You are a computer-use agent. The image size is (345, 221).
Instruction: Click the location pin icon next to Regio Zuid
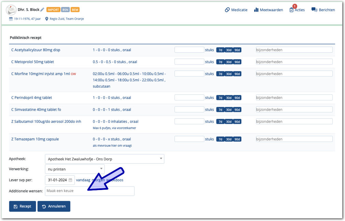pos(47,19)
